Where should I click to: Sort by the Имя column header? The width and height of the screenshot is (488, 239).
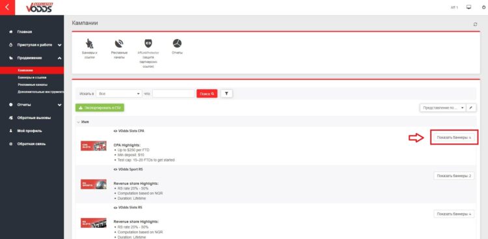(x=85, y=122)
